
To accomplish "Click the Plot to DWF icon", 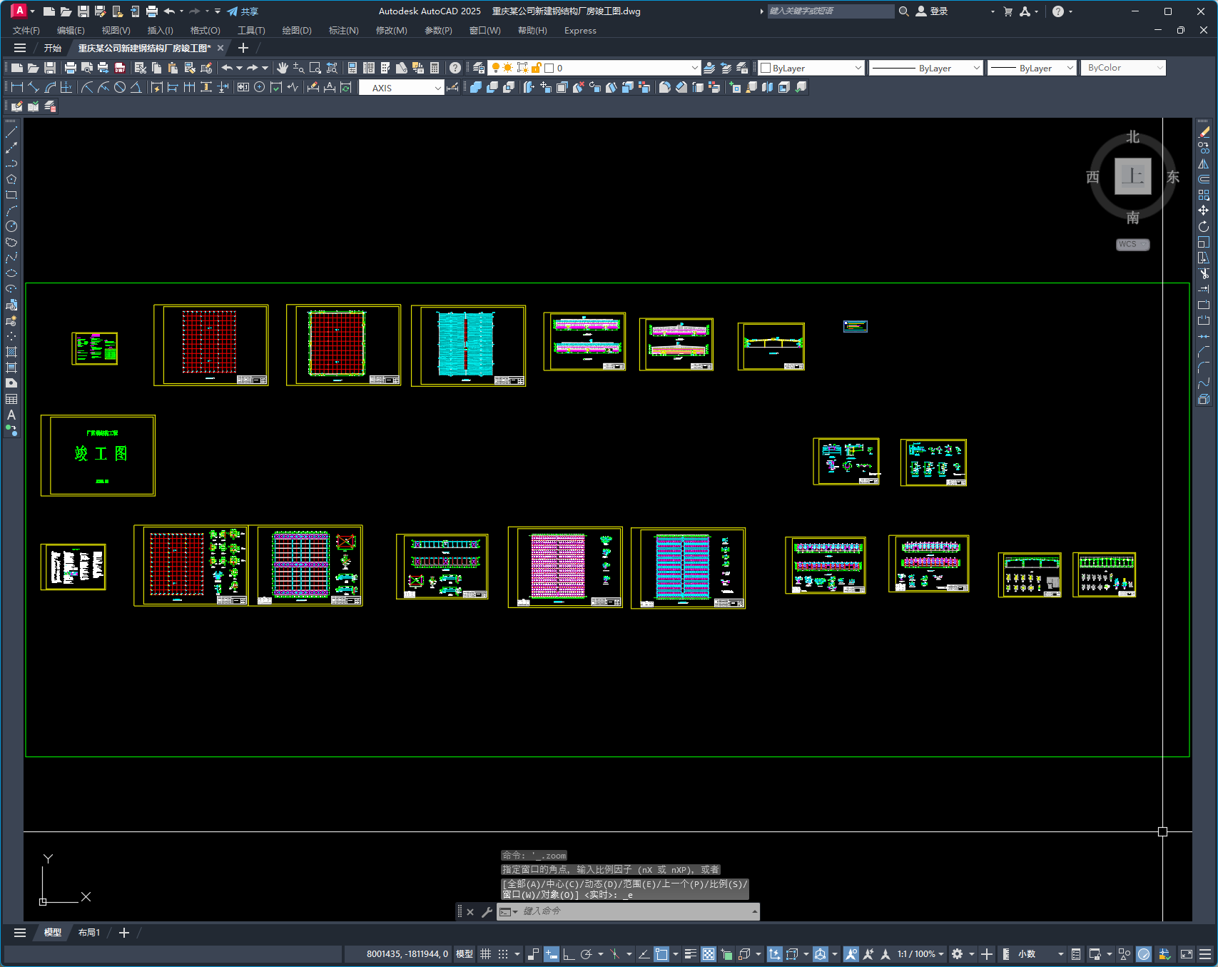I will (120, 68).
